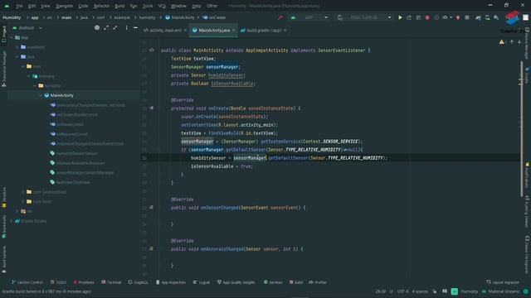Screen dimensions: 531x298
Task: Click the Profile app gauge icon
Action: pyautogui.click(x=445, y=17)
